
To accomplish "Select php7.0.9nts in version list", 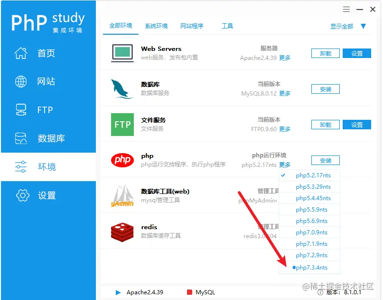I will tap(309, 232).
